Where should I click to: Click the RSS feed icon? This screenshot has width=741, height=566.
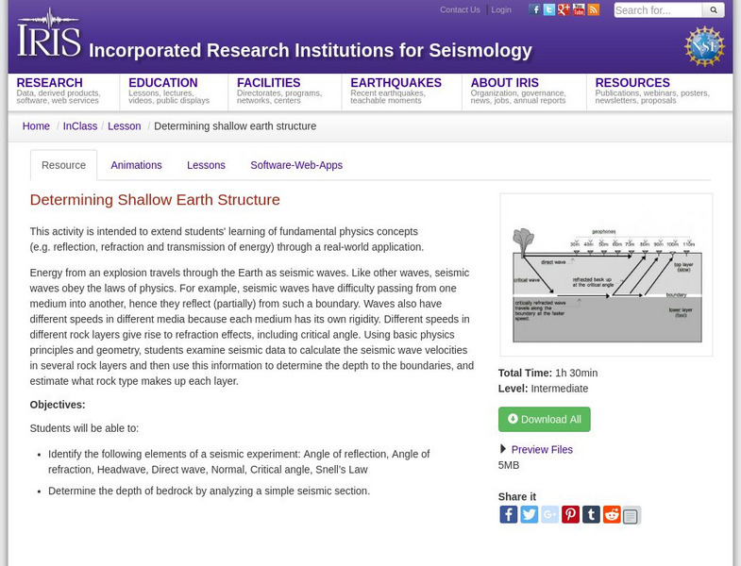tap(593, 10)
